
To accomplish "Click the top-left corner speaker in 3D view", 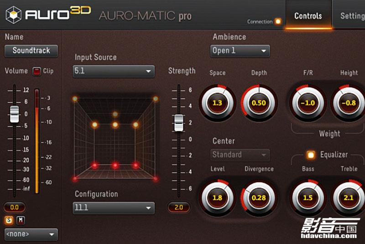I will 75,99.
